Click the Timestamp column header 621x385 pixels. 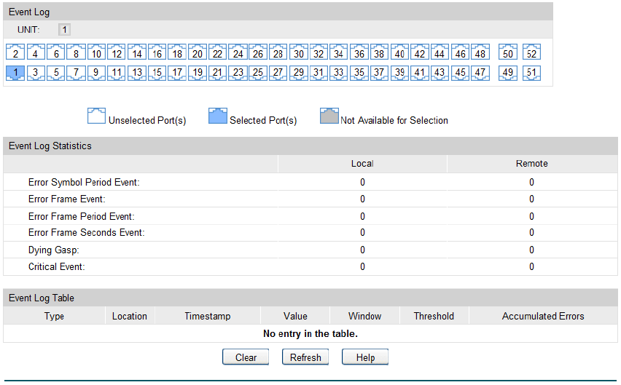point(207,316)
